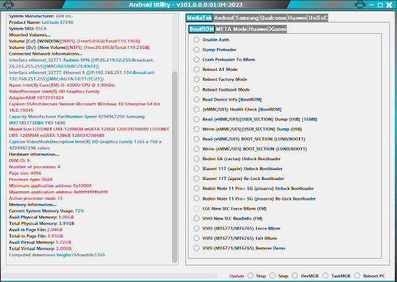Select VIVO (MT6771/MT6765) Remove Demo
The height and width of the screenshot is (282, 397).
coord(197,248)
